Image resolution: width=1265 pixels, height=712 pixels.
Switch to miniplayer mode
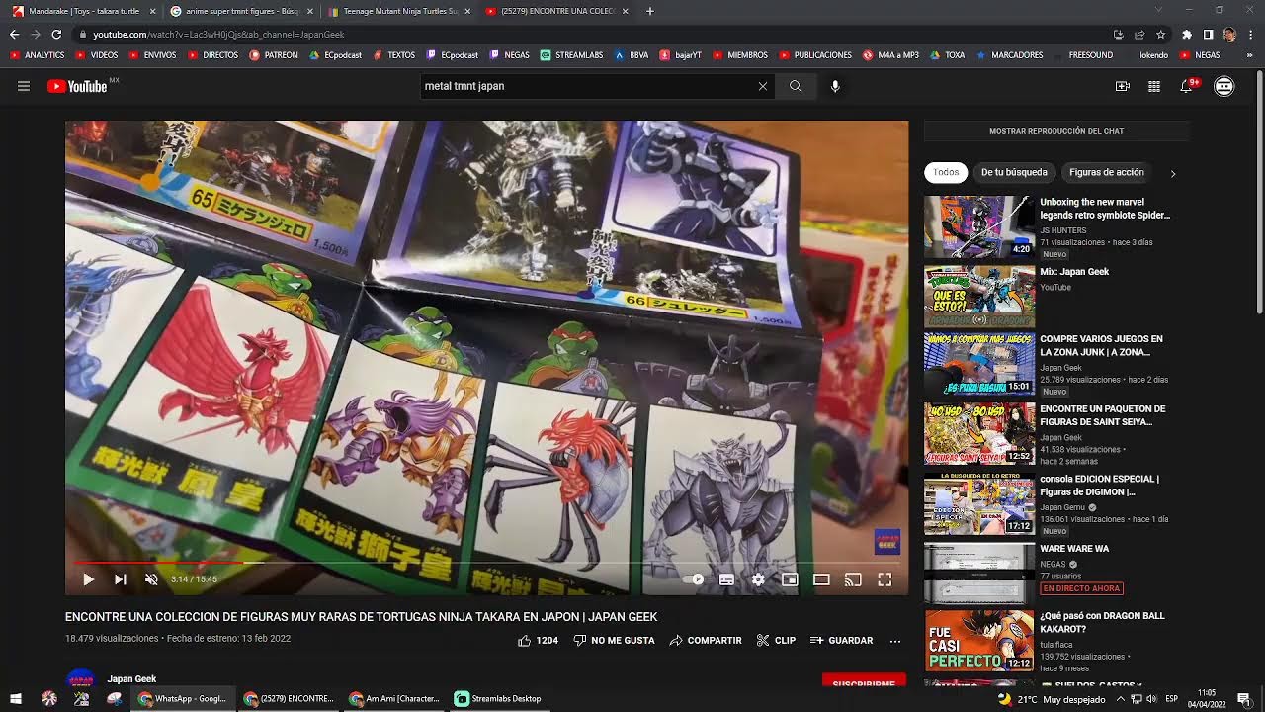790,579
